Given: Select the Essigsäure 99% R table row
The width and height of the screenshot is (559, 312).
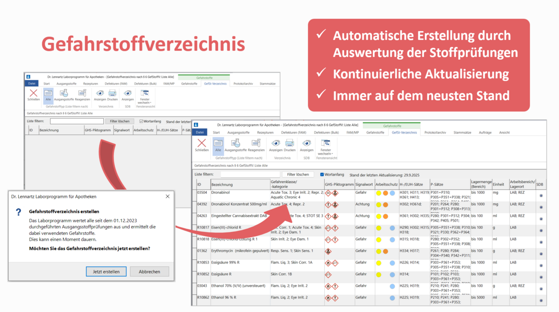Looking at the screenshot, I should (240, 263).
